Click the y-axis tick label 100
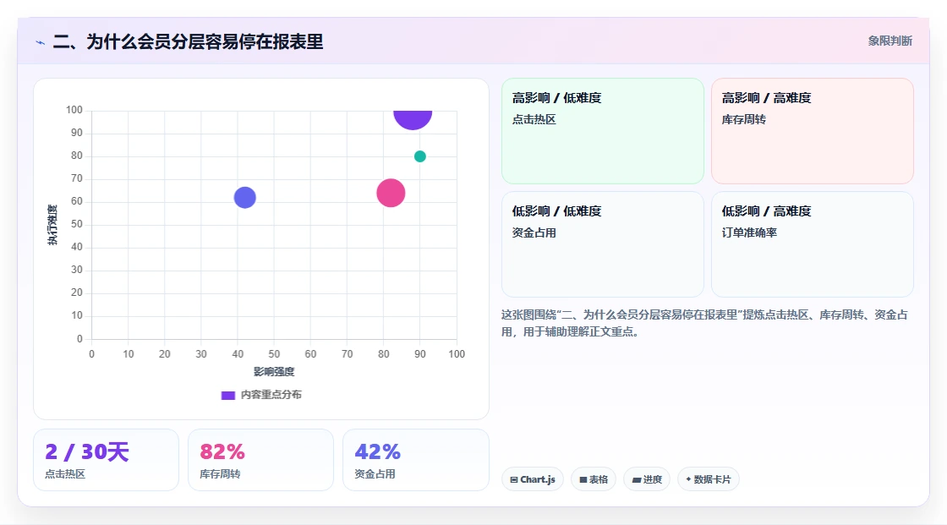This screenshot has height=525, width=947. click(74, 110)
